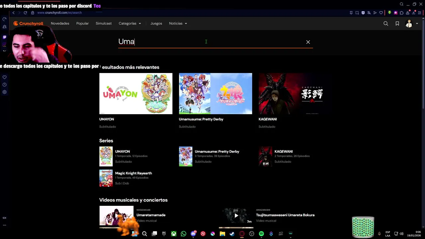The width and height of the screenshot is (425, 239).
Task: Open the KAGEWANI top result thumbnail
Action: tap(295, 94)
